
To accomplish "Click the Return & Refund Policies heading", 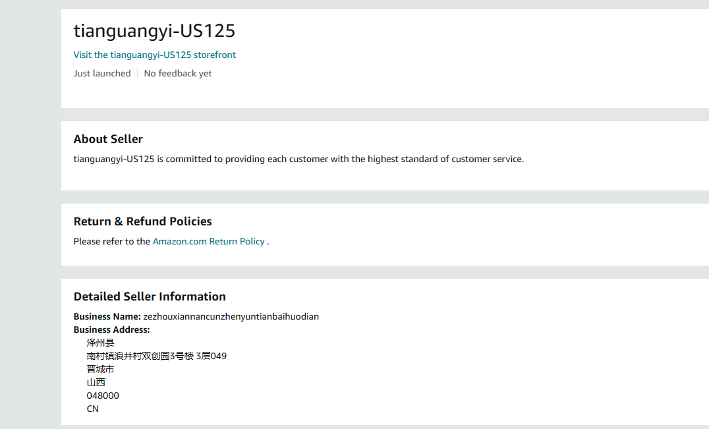I will tap(142, 221).
